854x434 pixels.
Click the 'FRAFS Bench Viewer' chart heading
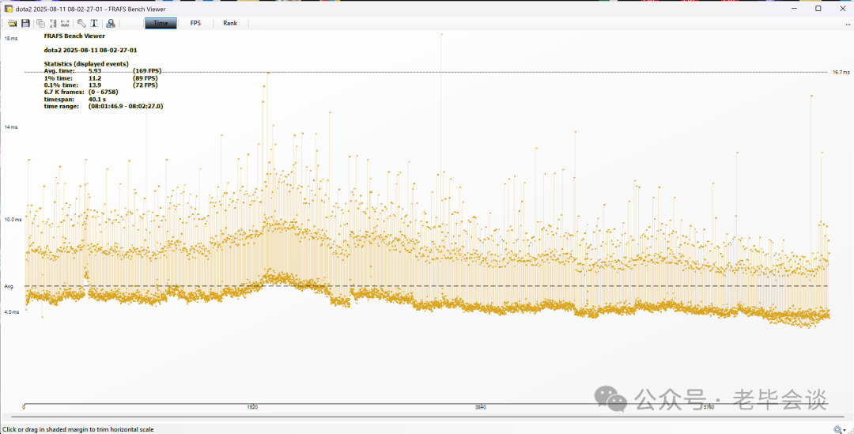[74, 36]
